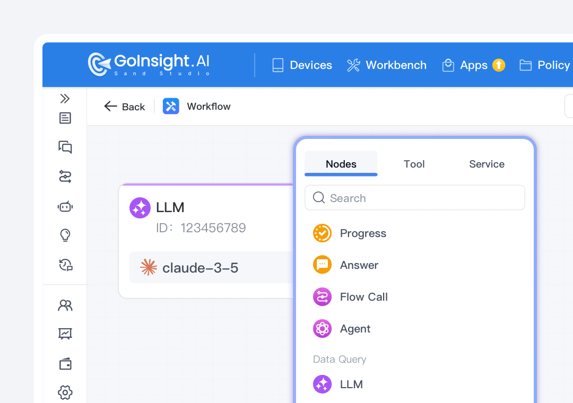573x403 pixels.
Task: Open the chat bubbles icon in sidebar
Action: point(65,147)
